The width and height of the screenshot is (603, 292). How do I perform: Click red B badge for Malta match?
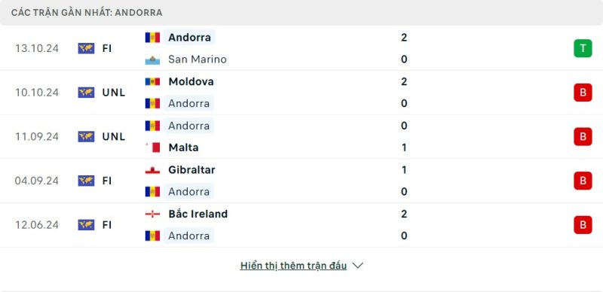pyautogui.click(x=583, y=137)
